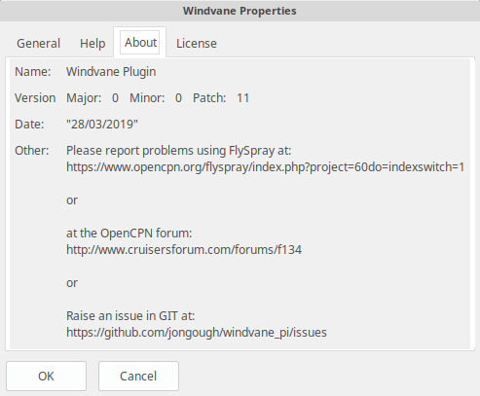
Task: Click the Name: label
Action: click(33, 72)
